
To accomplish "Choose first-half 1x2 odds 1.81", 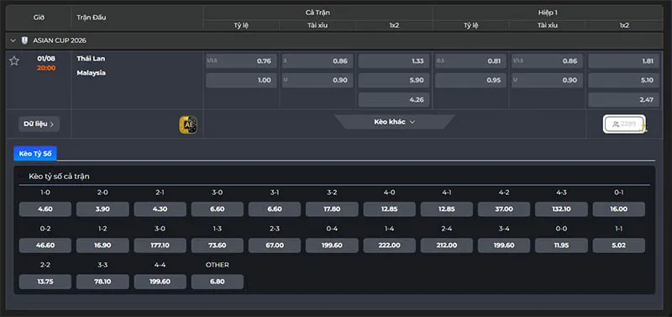I will click(623, 61).
